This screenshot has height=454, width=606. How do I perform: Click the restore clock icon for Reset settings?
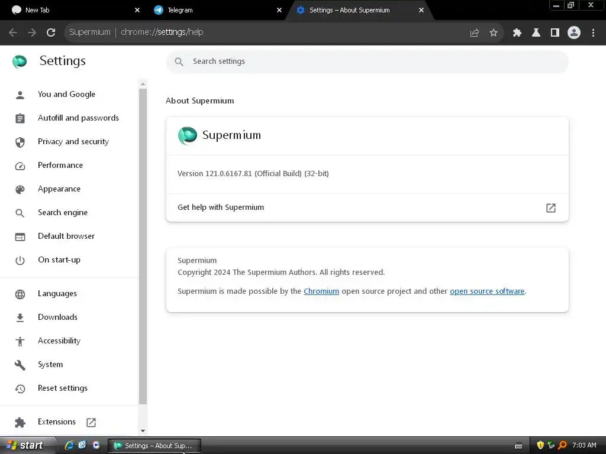[x=20, y=389]
